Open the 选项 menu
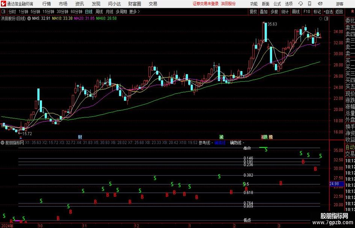 289,4
